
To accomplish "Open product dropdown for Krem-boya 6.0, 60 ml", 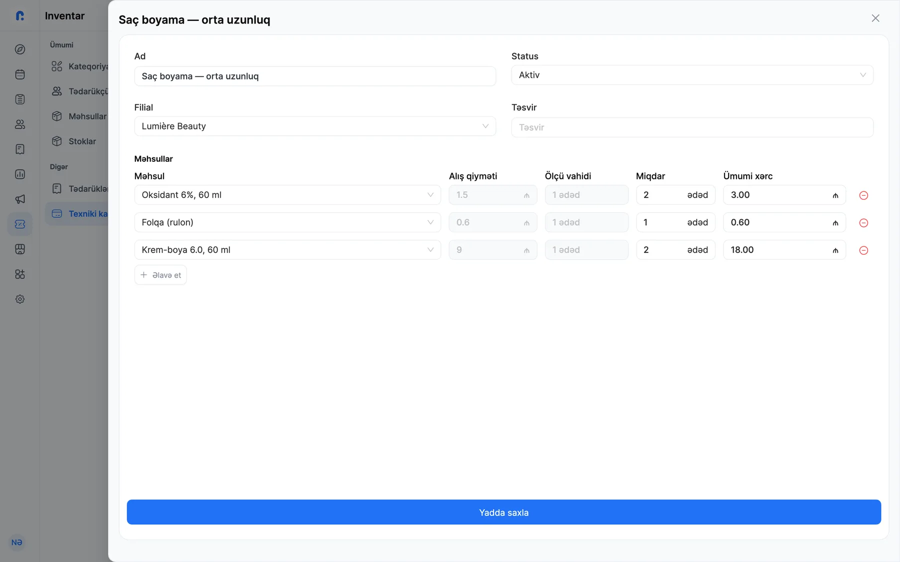I will (287, 250).
